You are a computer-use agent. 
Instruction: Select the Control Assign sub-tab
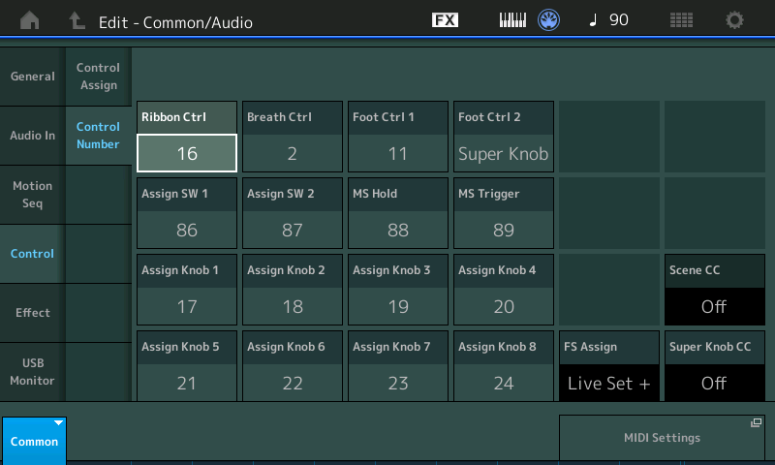click(x=98, y=77)
